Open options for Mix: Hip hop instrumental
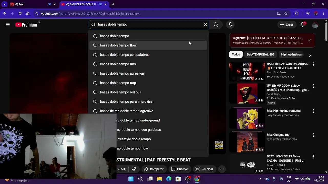 (313, 111)
